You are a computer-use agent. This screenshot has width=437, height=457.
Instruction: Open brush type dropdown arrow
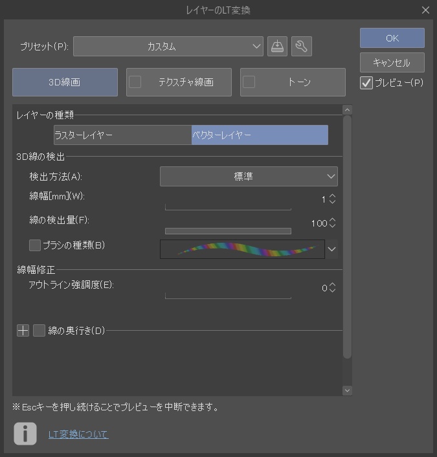[x=331, y=249]
